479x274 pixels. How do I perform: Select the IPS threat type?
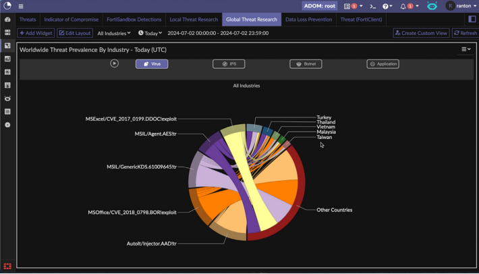[229, 64]
